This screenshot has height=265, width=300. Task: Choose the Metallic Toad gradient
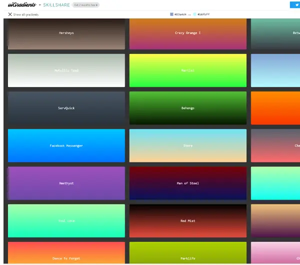point(66,70)
